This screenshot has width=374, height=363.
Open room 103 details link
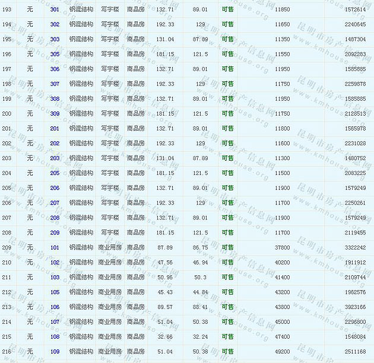tap(55, 277)
